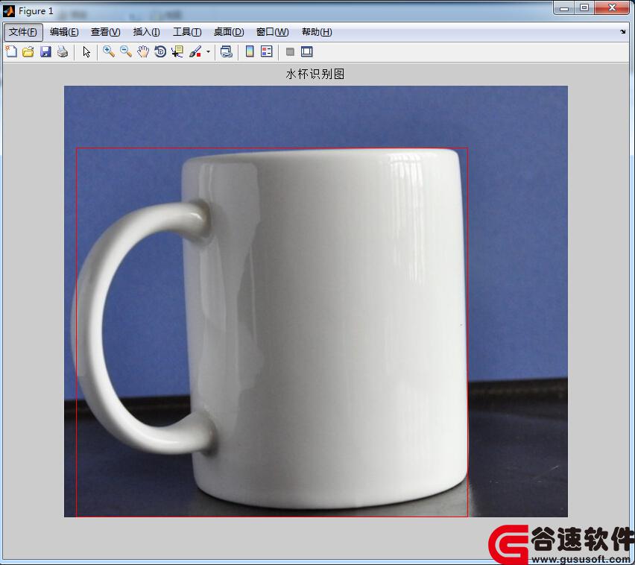
Task: Open the 工具(T) menu
Action: tap(187, 32)
